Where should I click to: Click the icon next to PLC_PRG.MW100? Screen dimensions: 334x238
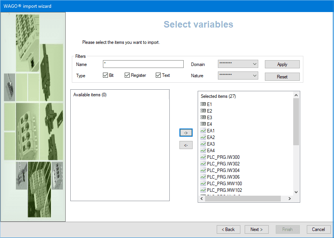[x=203, y=184]
